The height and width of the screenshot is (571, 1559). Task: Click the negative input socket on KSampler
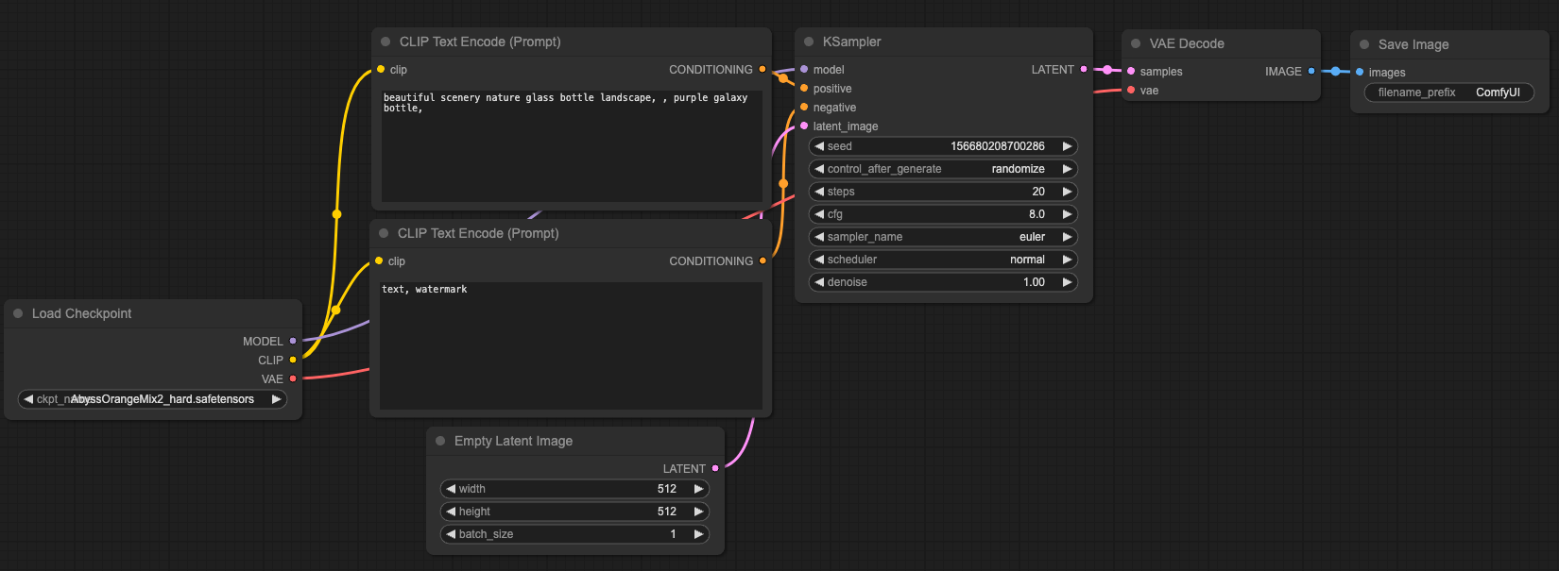[x=804, y=107]
